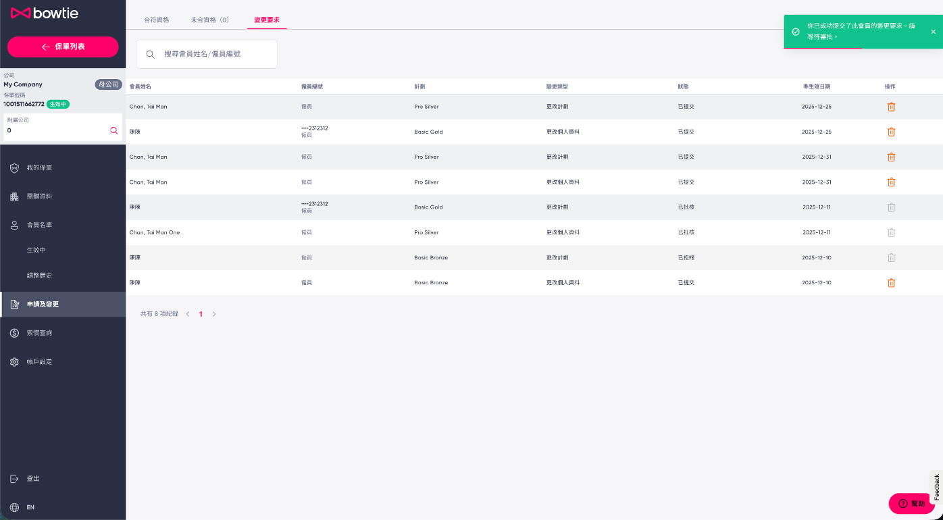Select 調整歷史 in the sidebar
The width and height of the screenshot is (943, 520).
[x=39, y=276]
